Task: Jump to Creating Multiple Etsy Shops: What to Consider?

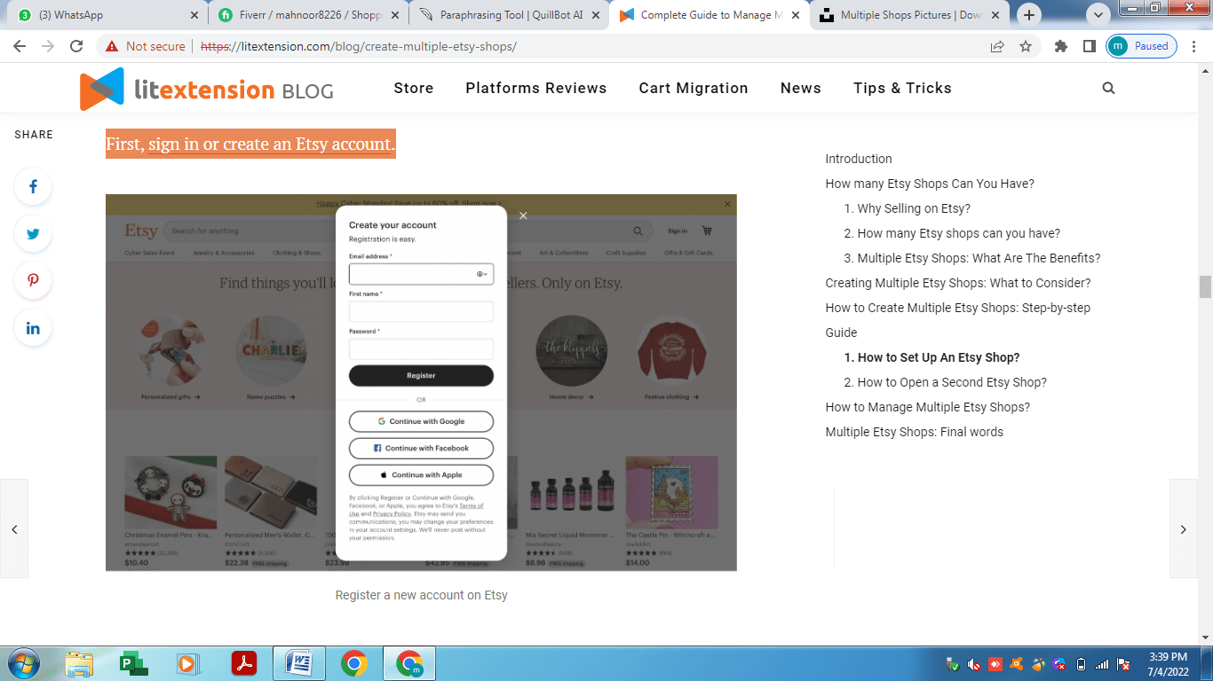Action: point(958,283)
